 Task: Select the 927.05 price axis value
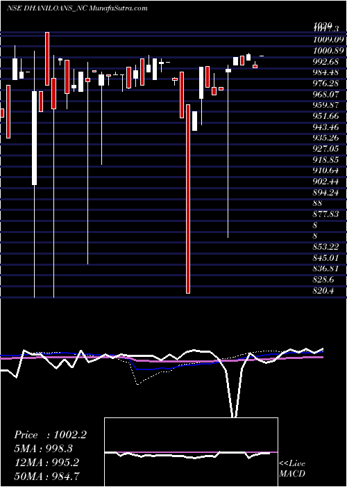[x=325, y=149]
